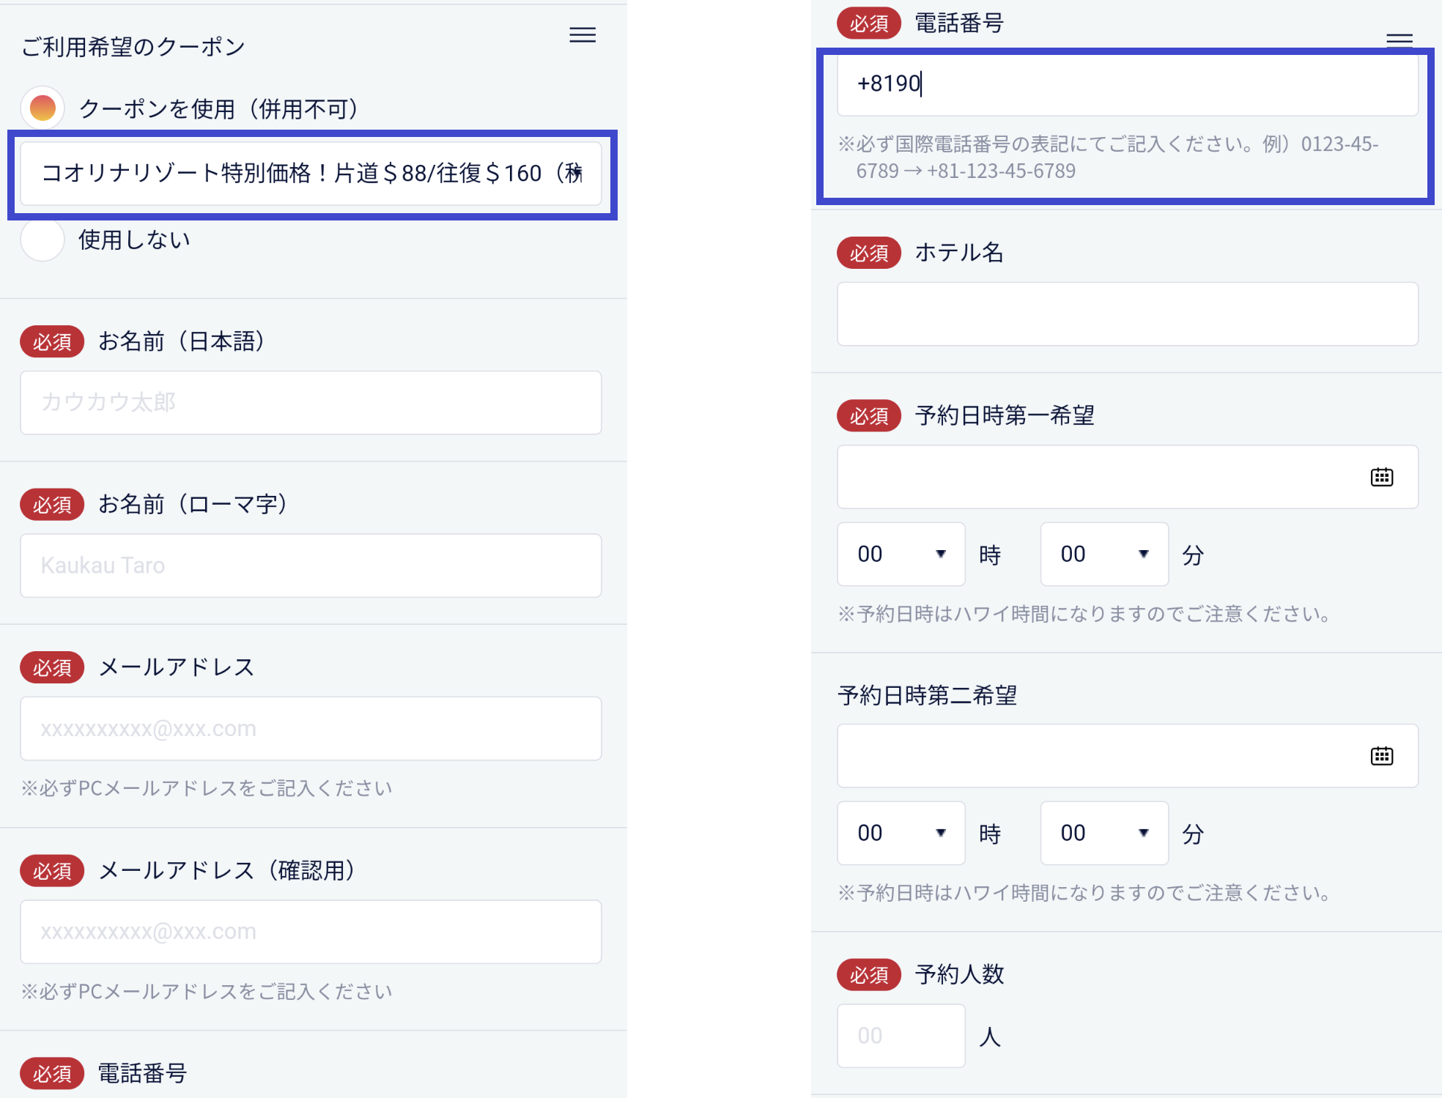This screenshot has width=1442, height=1098.
Task: Click the 予約日時第一希望 date field
Action: [x=1128, y=477]
